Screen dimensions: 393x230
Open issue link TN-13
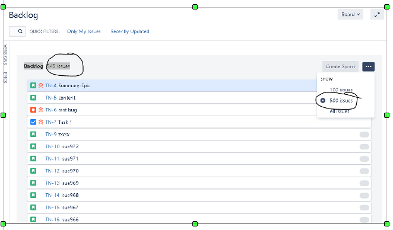[52, 183]
